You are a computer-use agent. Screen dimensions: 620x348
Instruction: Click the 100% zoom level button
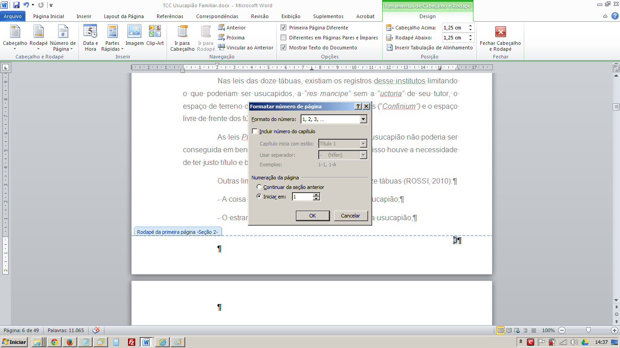[548, 330]
